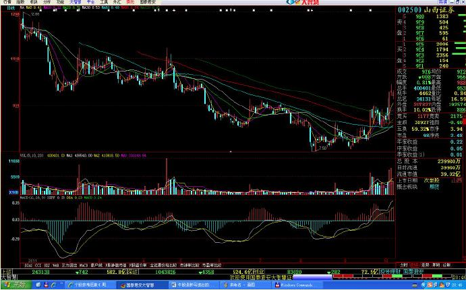Viewport: 466px width, 290px height.
Task: Click the show desktop quick launch icon
Action: click(38, 285)
